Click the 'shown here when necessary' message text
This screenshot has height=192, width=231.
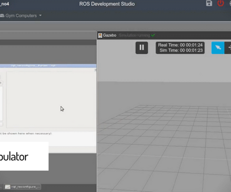pyautogui.click(x=26, y=133)
